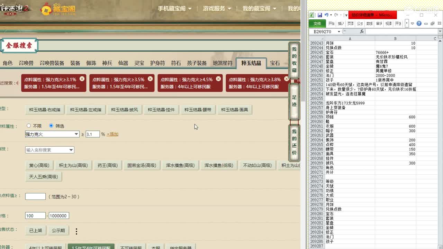Toggle 粹玉结晶·面具 type filter

tap(235, 110)
